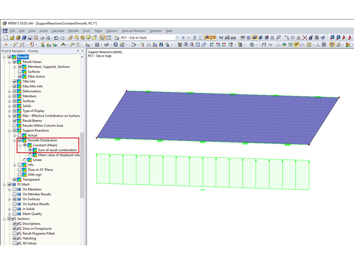This screenshot has width=354, height=265.
Task: Collapse the Results tree node
Action: pos(4,57)
